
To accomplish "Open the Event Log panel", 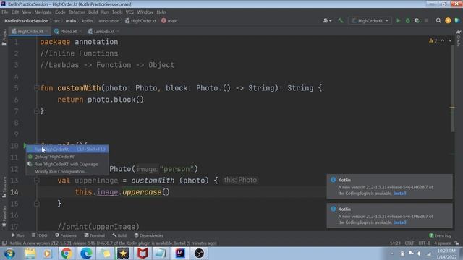I will (x=441, y=235).
